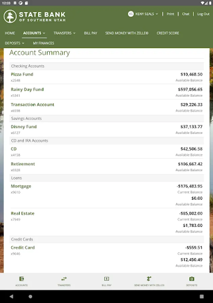This screenshot has height=303, width=213.
Task: Click the Log Out link
Action: coord(203,14)
